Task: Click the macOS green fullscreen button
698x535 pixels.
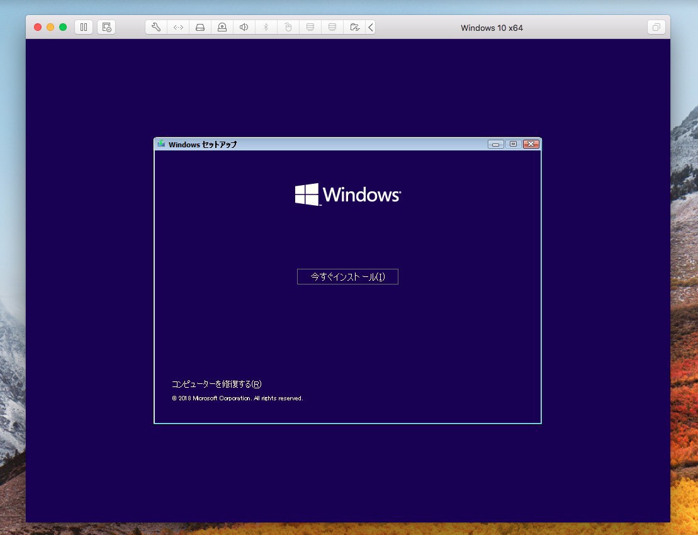Action: [x=63, y=27]
